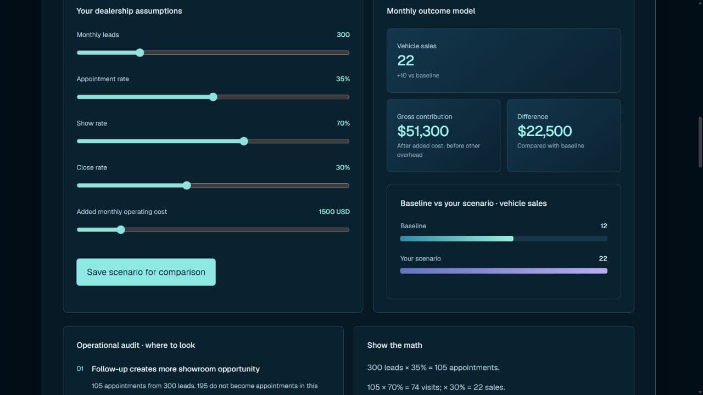
Task: Click the Close rate value 30%
Action: (343, 167)
